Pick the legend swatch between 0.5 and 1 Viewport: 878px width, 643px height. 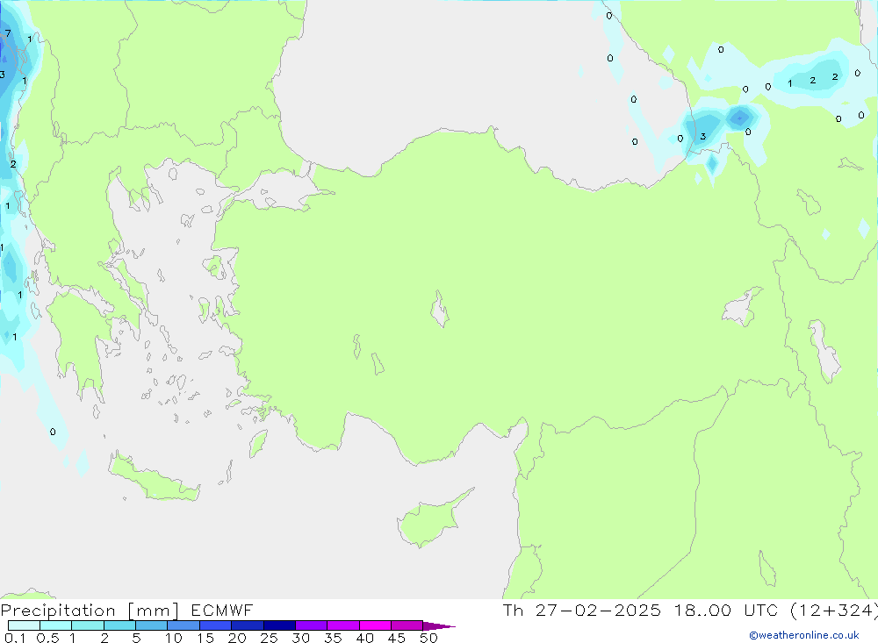(56, 625)
